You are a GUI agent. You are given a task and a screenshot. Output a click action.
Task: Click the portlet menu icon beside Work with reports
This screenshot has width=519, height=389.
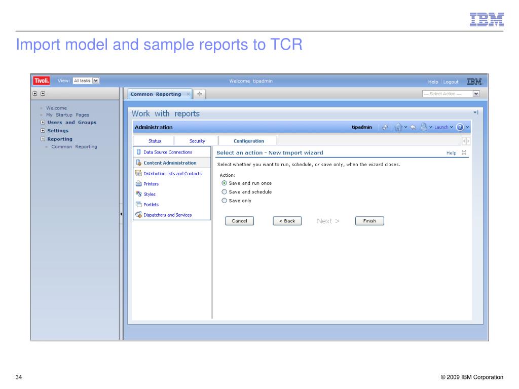475,112
